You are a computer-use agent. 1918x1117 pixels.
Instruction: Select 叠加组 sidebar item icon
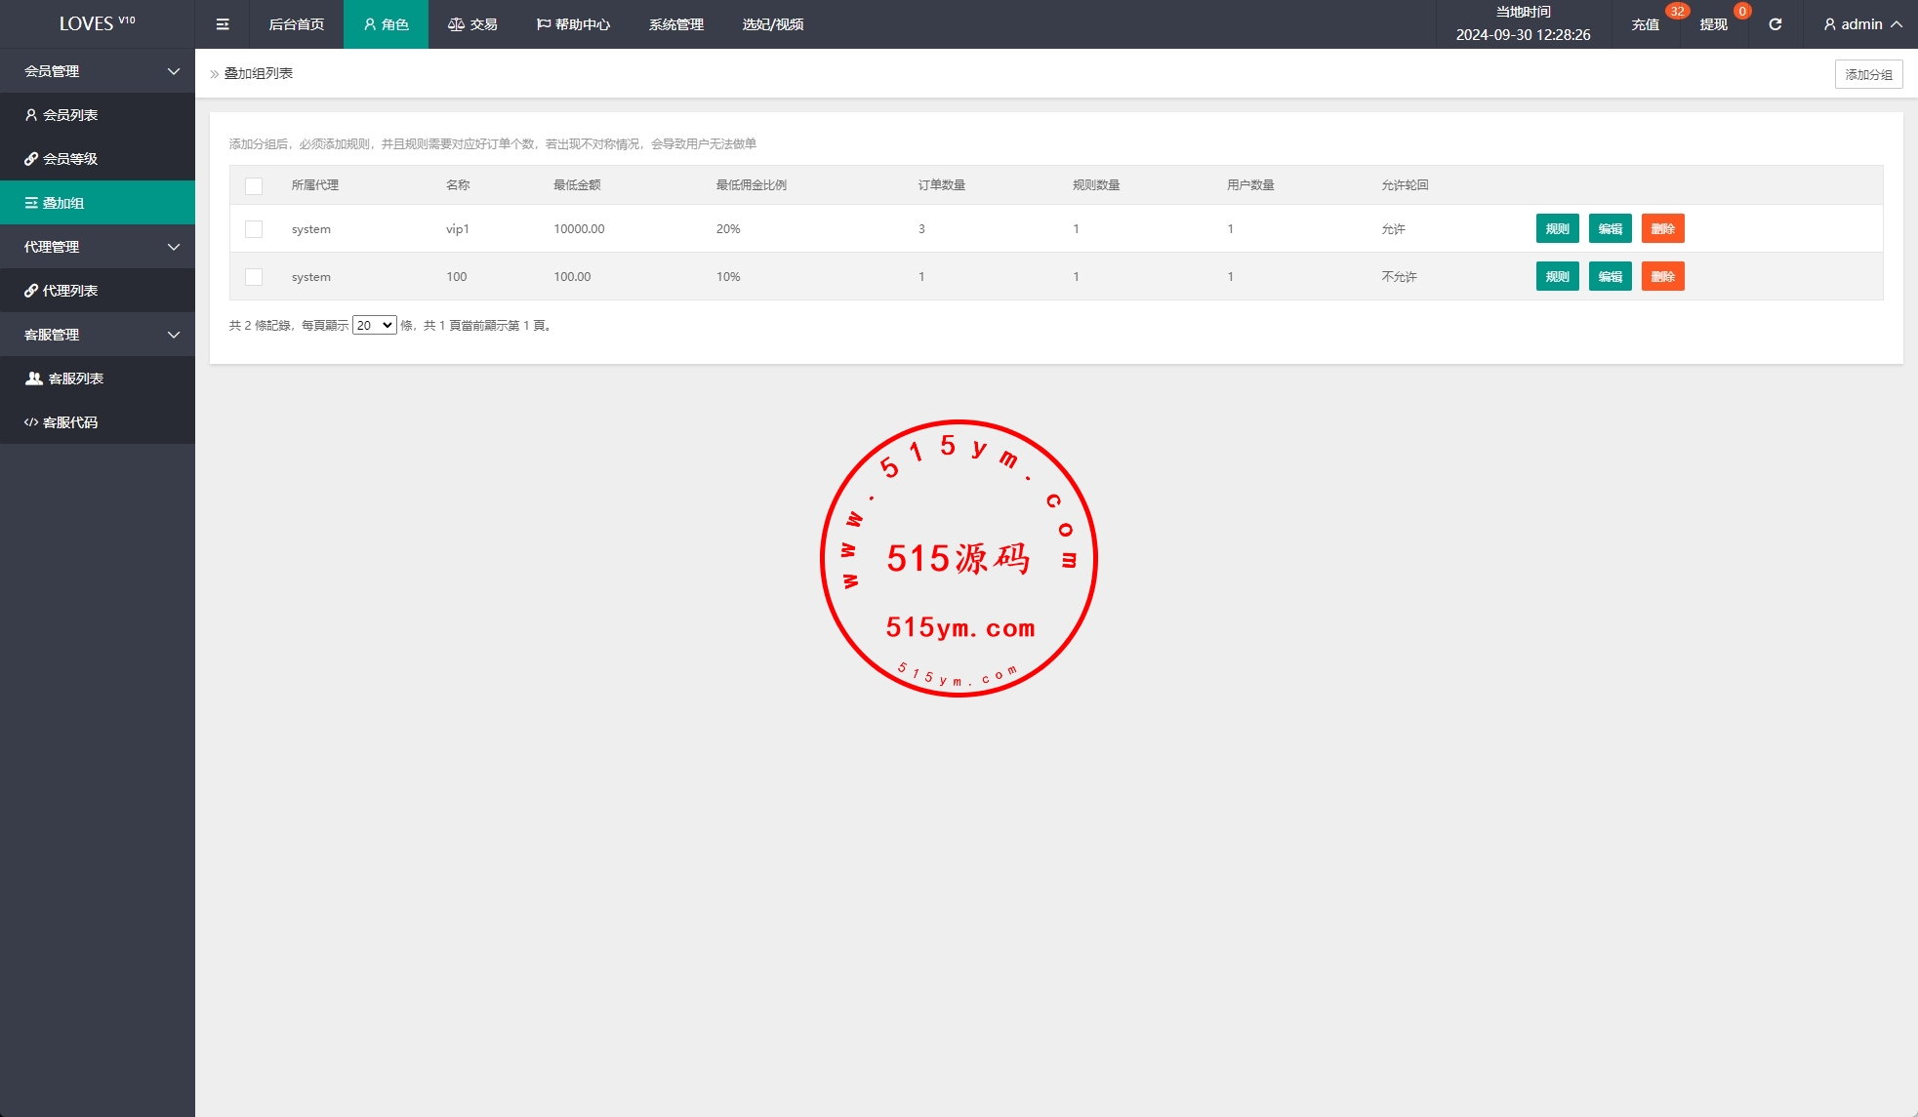coord(31,203)
